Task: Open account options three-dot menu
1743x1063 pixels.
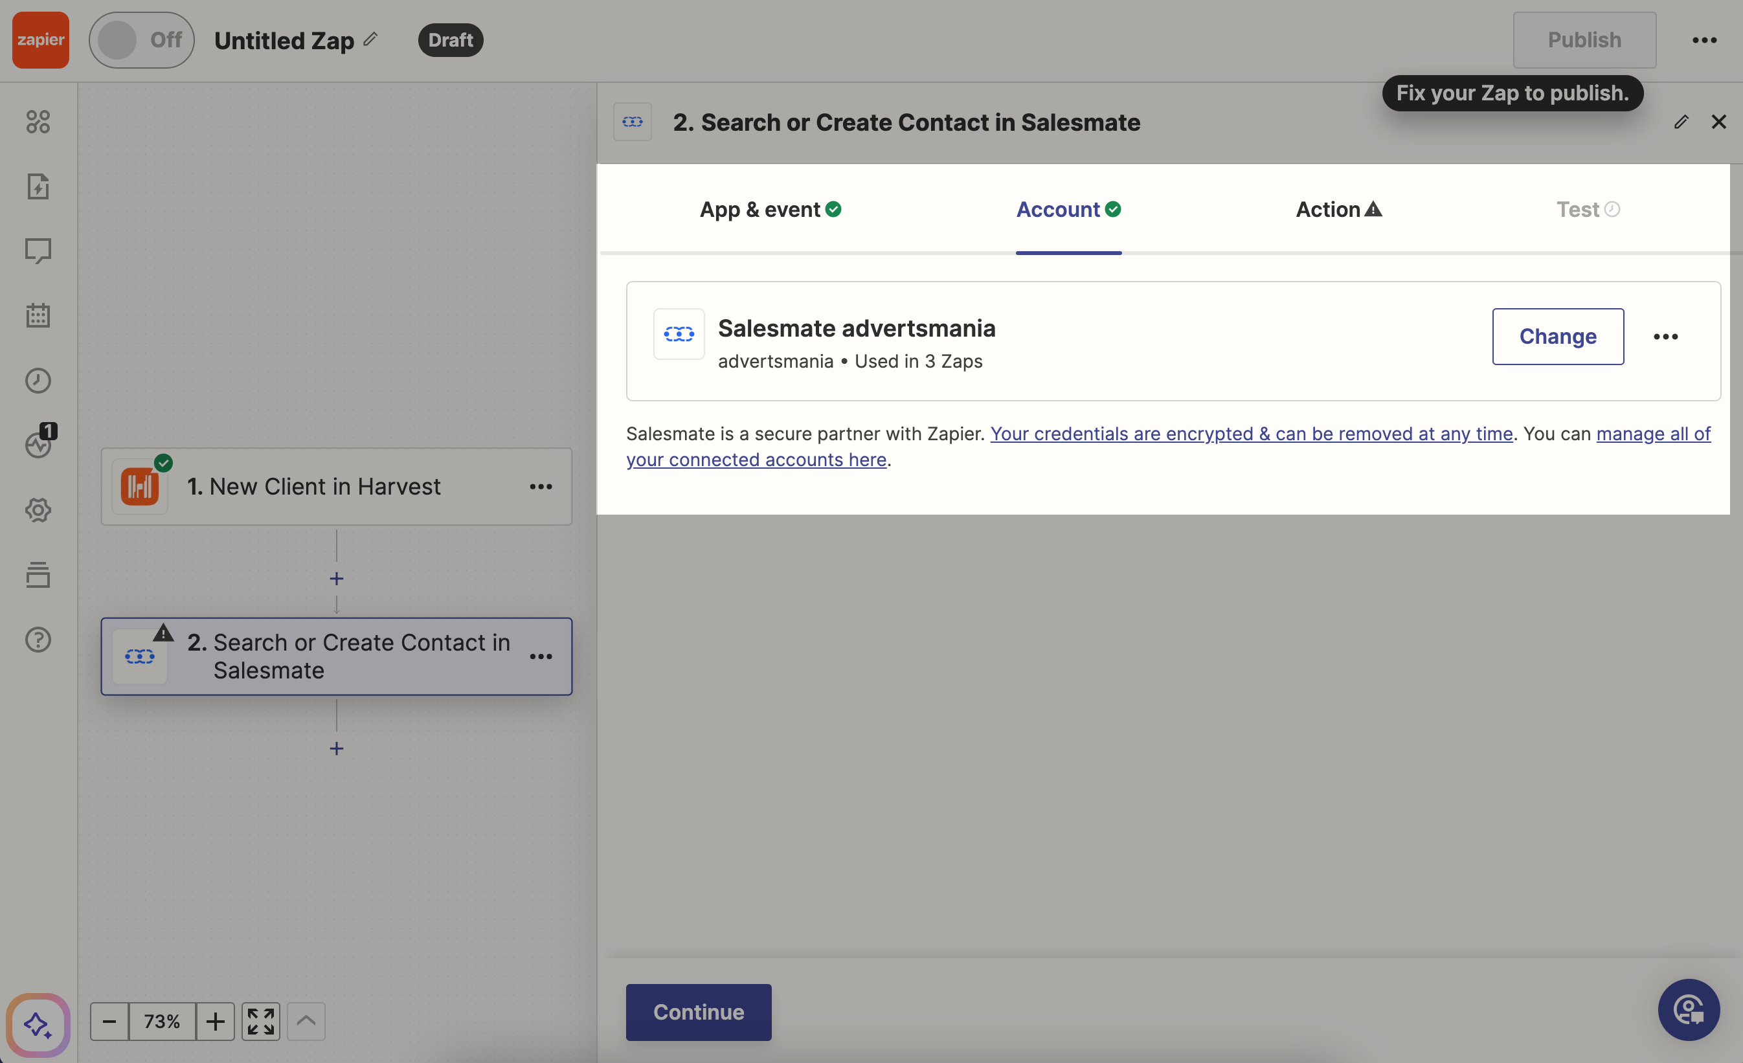Action: pos(1666,337)
